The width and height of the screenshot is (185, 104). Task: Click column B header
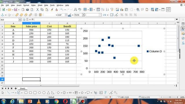point(32,23)
